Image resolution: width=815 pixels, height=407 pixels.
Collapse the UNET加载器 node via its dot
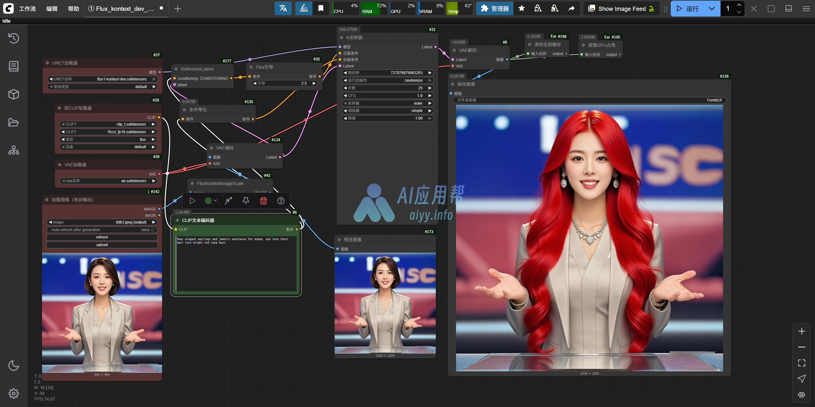pos(47,63)
